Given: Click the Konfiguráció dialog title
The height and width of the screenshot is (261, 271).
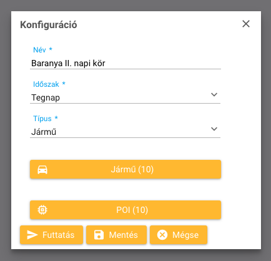Looking at the screenshot, I should [49, 25].
